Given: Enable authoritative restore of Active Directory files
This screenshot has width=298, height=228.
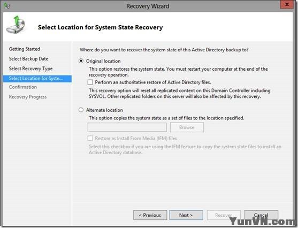Looking at the screenshot, I should tap(90, 82).
